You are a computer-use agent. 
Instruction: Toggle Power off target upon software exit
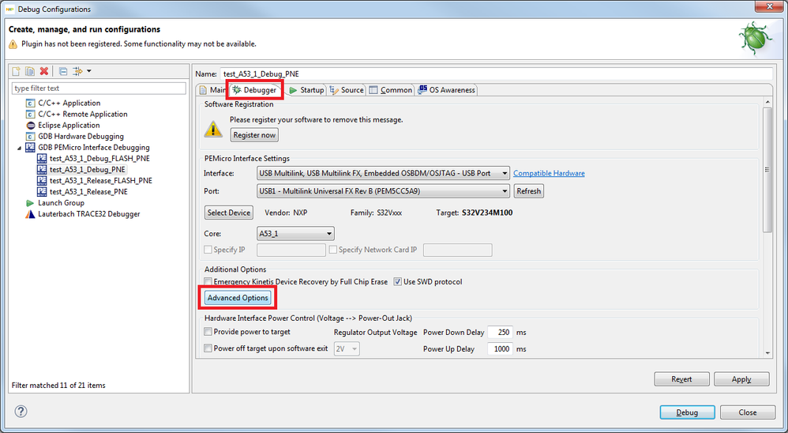click(208, 348)
